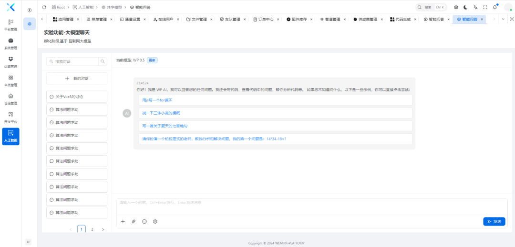This screenshot has width=515, height=247.
Task: Open settings gear in the top bar
Action: (456, 7)
